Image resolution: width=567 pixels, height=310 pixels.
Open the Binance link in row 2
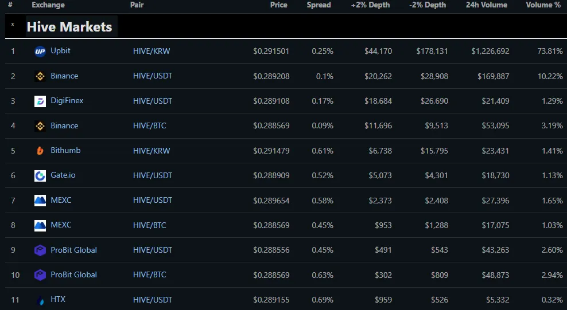64,76
